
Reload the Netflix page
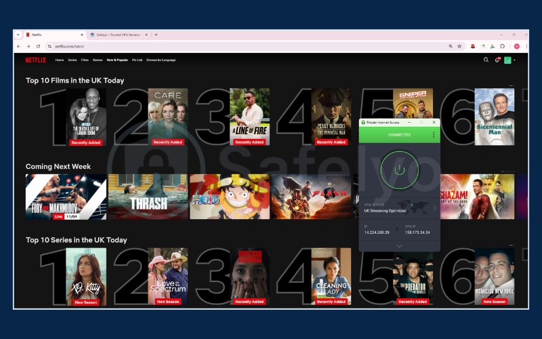tap(38, 46)
